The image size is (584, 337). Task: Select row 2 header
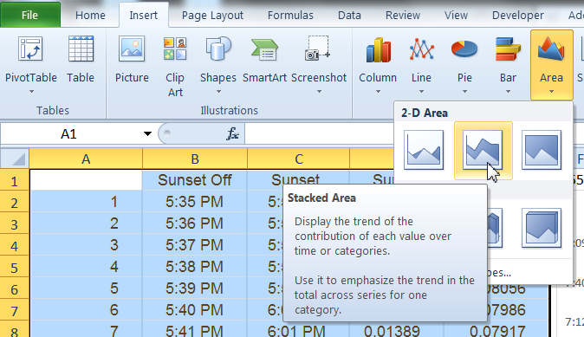(x=14, y=202)
